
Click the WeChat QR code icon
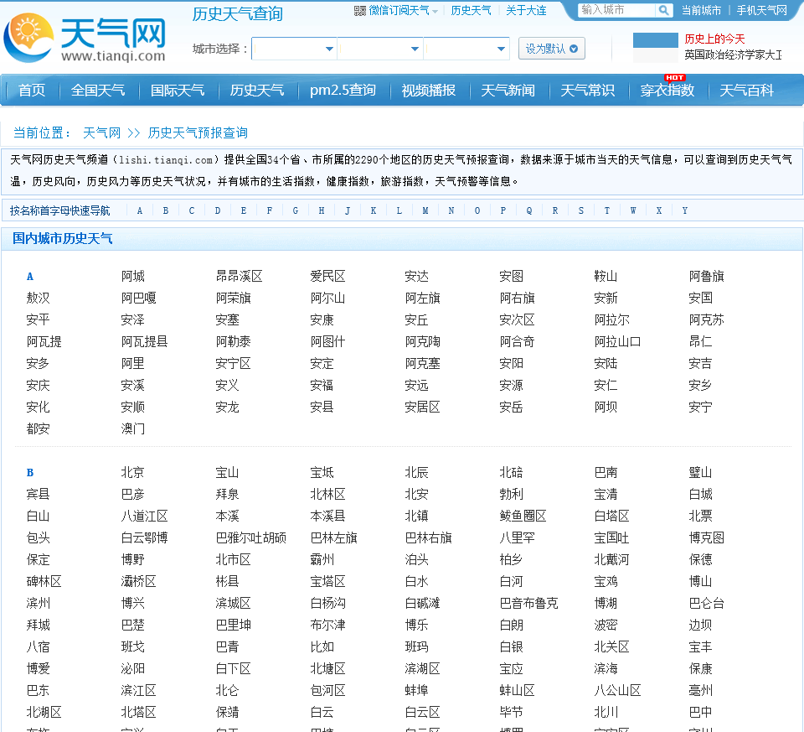point(360,11)
